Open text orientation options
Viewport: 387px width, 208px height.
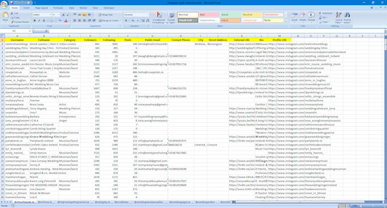[90, 15]
